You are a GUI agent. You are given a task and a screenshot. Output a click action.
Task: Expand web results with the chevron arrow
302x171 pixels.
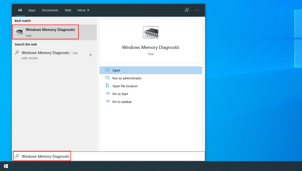91,55
